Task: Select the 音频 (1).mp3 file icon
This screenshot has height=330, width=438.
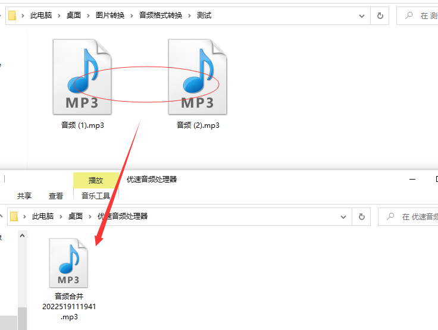Action: [82, 77]
